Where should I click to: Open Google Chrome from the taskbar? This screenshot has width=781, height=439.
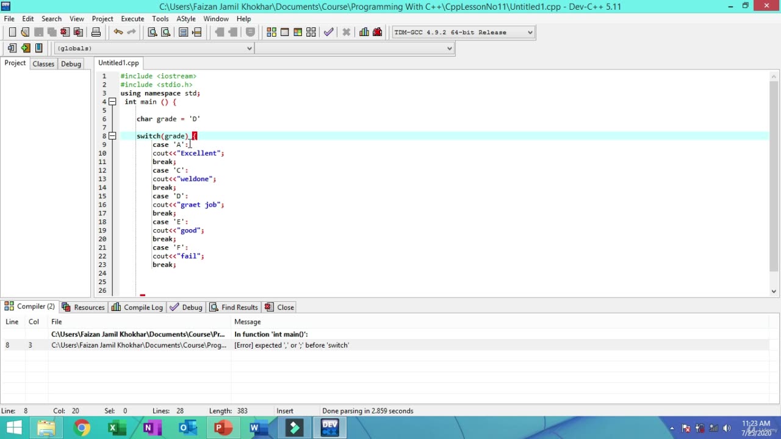coord(81,428)
